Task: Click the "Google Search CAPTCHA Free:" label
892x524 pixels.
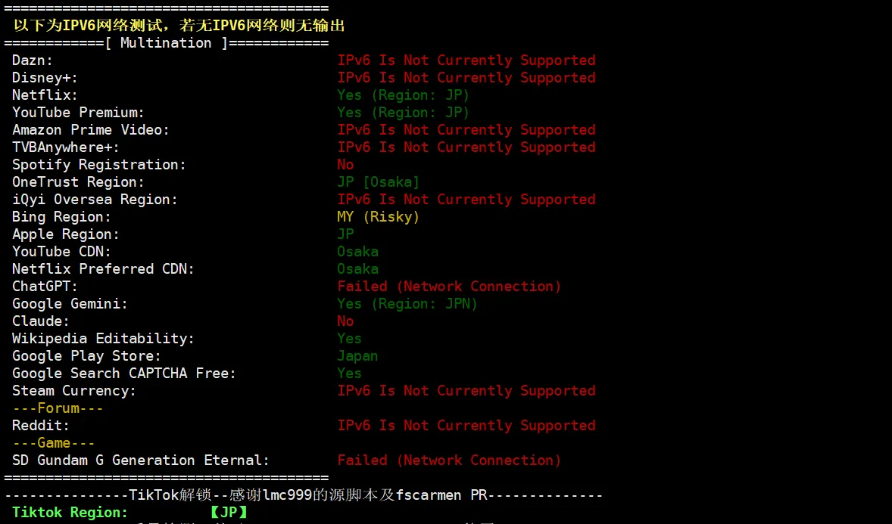Action: pyautogui.click(x=124, y=374)
